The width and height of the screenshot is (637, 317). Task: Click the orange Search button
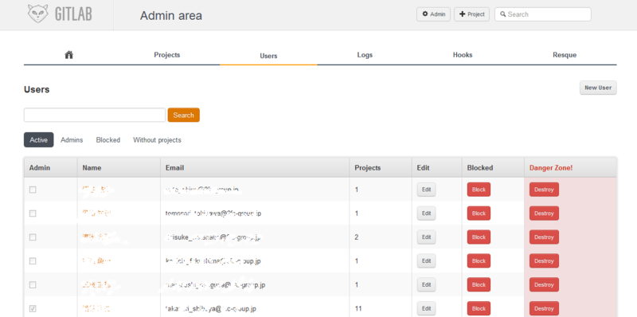(184, 115)
